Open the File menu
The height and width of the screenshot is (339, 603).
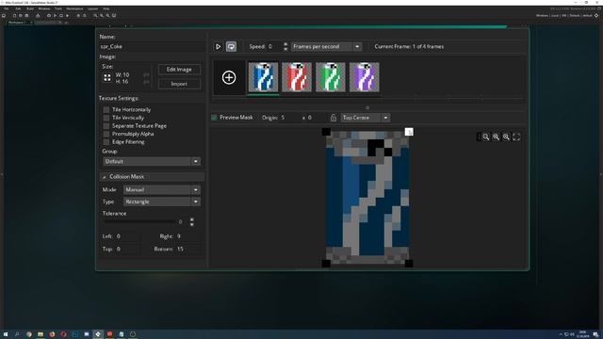(x=7, y=8)
